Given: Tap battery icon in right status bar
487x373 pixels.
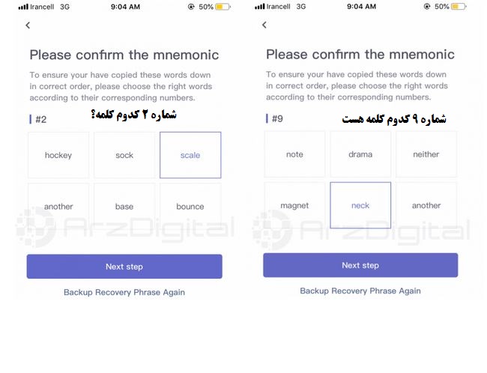Looking at the screenshot, I should pos(459,6).
